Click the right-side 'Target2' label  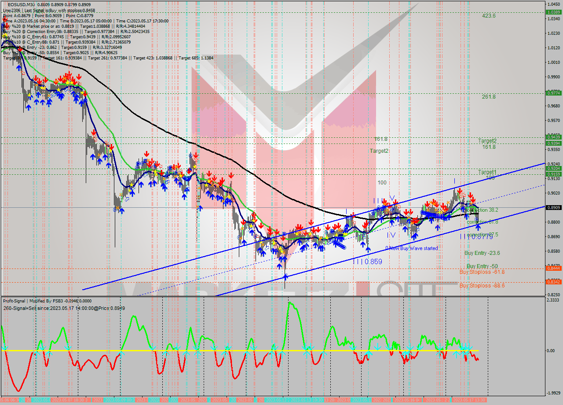coord(487,141)
